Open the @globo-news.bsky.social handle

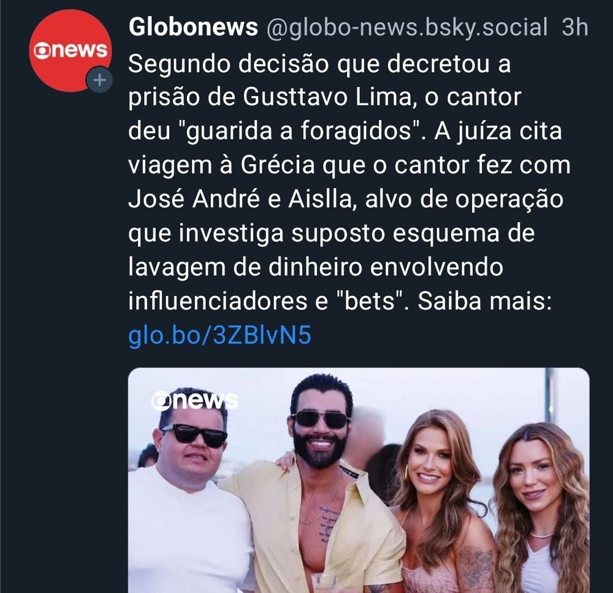407,28
